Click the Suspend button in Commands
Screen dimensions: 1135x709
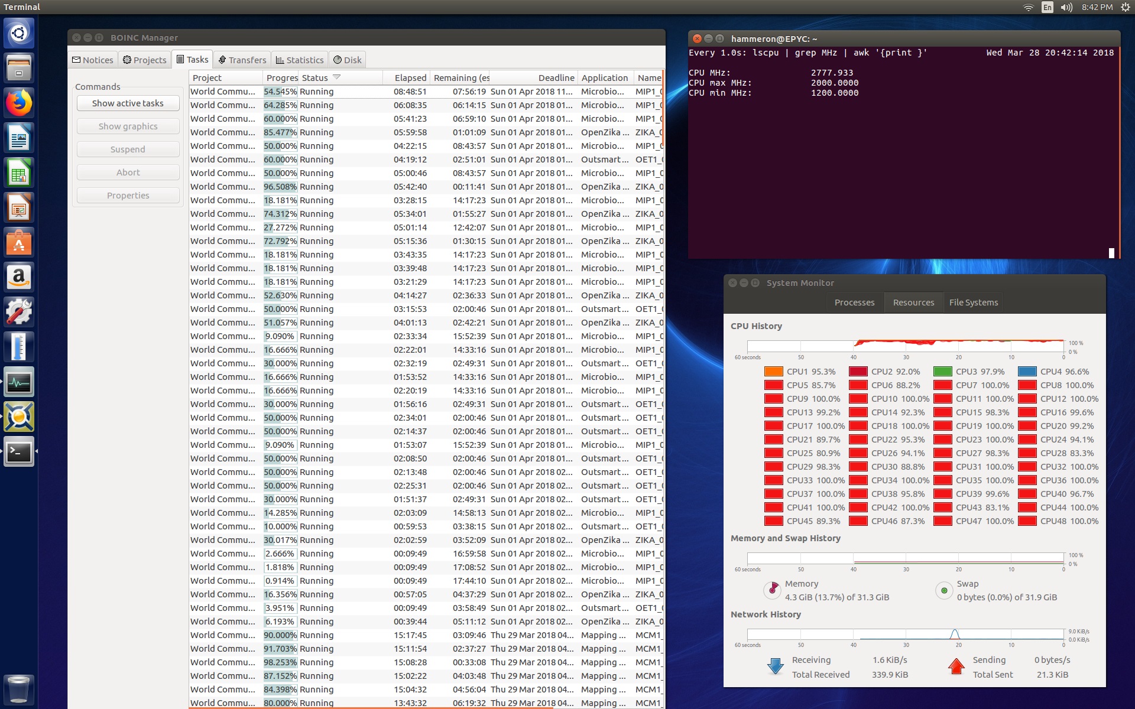(128, 149)
